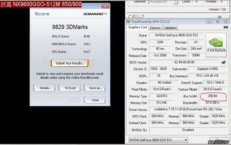Click the 9829 3DMarks score text
Image resolution: width=231 pixels, height=145 pixels.
70,27
